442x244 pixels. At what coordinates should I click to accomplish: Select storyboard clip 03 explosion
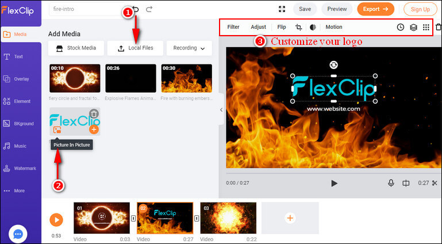[x=228, y=218]
